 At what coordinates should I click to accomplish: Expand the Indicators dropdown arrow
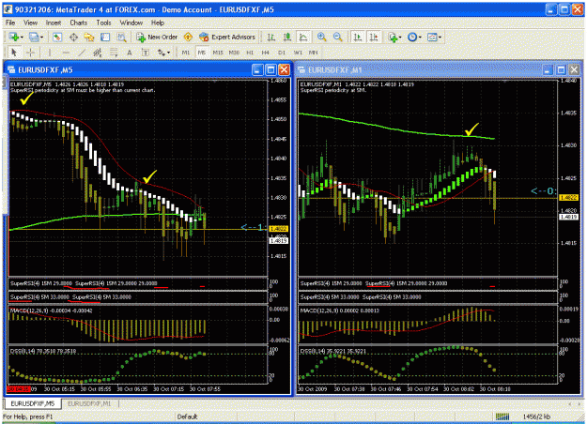click(x=400, y=37)
